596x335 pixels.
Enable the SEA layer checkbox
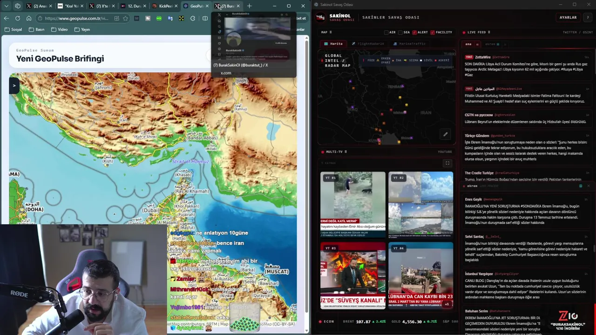point(400,32)
